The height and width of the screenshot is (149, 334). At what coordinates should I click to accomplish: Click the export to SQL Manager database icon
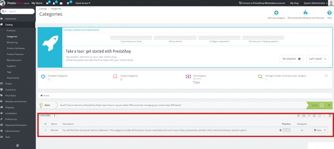pyautogui.click(x=330, y=116)
